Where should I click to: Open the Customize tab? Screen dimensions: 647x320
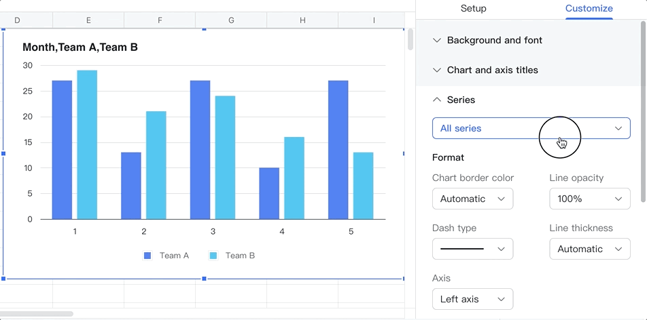pos(589,9)
